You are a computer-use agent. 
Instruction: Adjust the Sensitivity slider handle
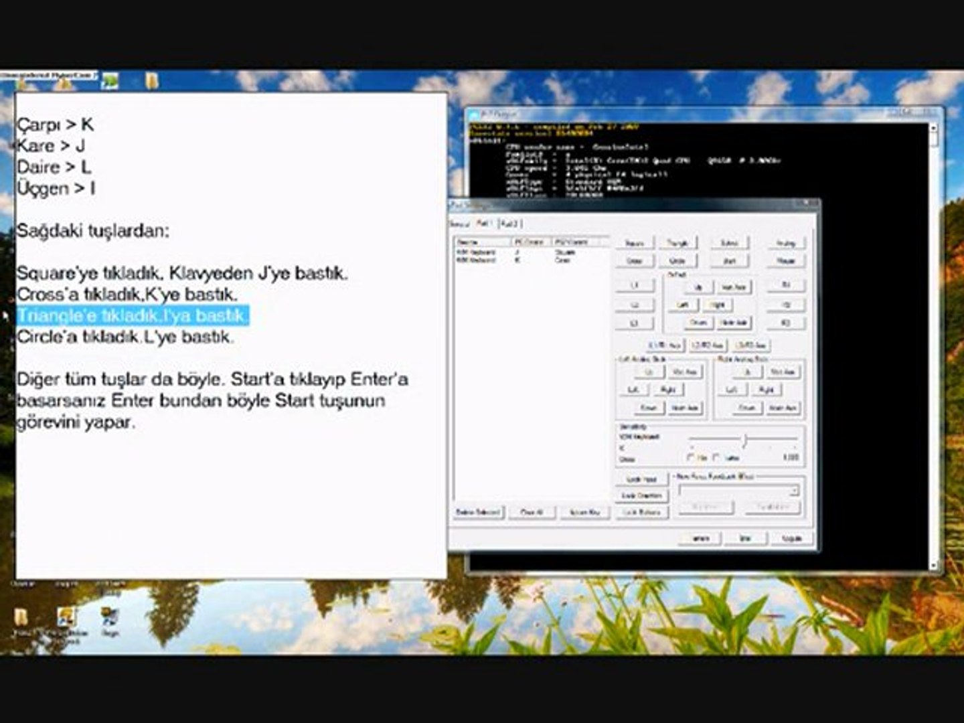[744, 440]
